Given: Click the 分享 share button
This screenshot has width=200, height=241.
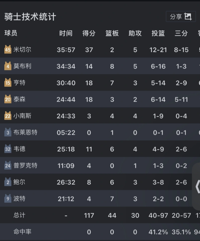Looking at the screenshot, I should pos(181,17).
